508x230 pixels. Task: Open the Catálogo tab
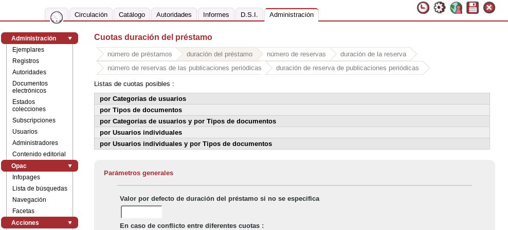tap(132, 15)
